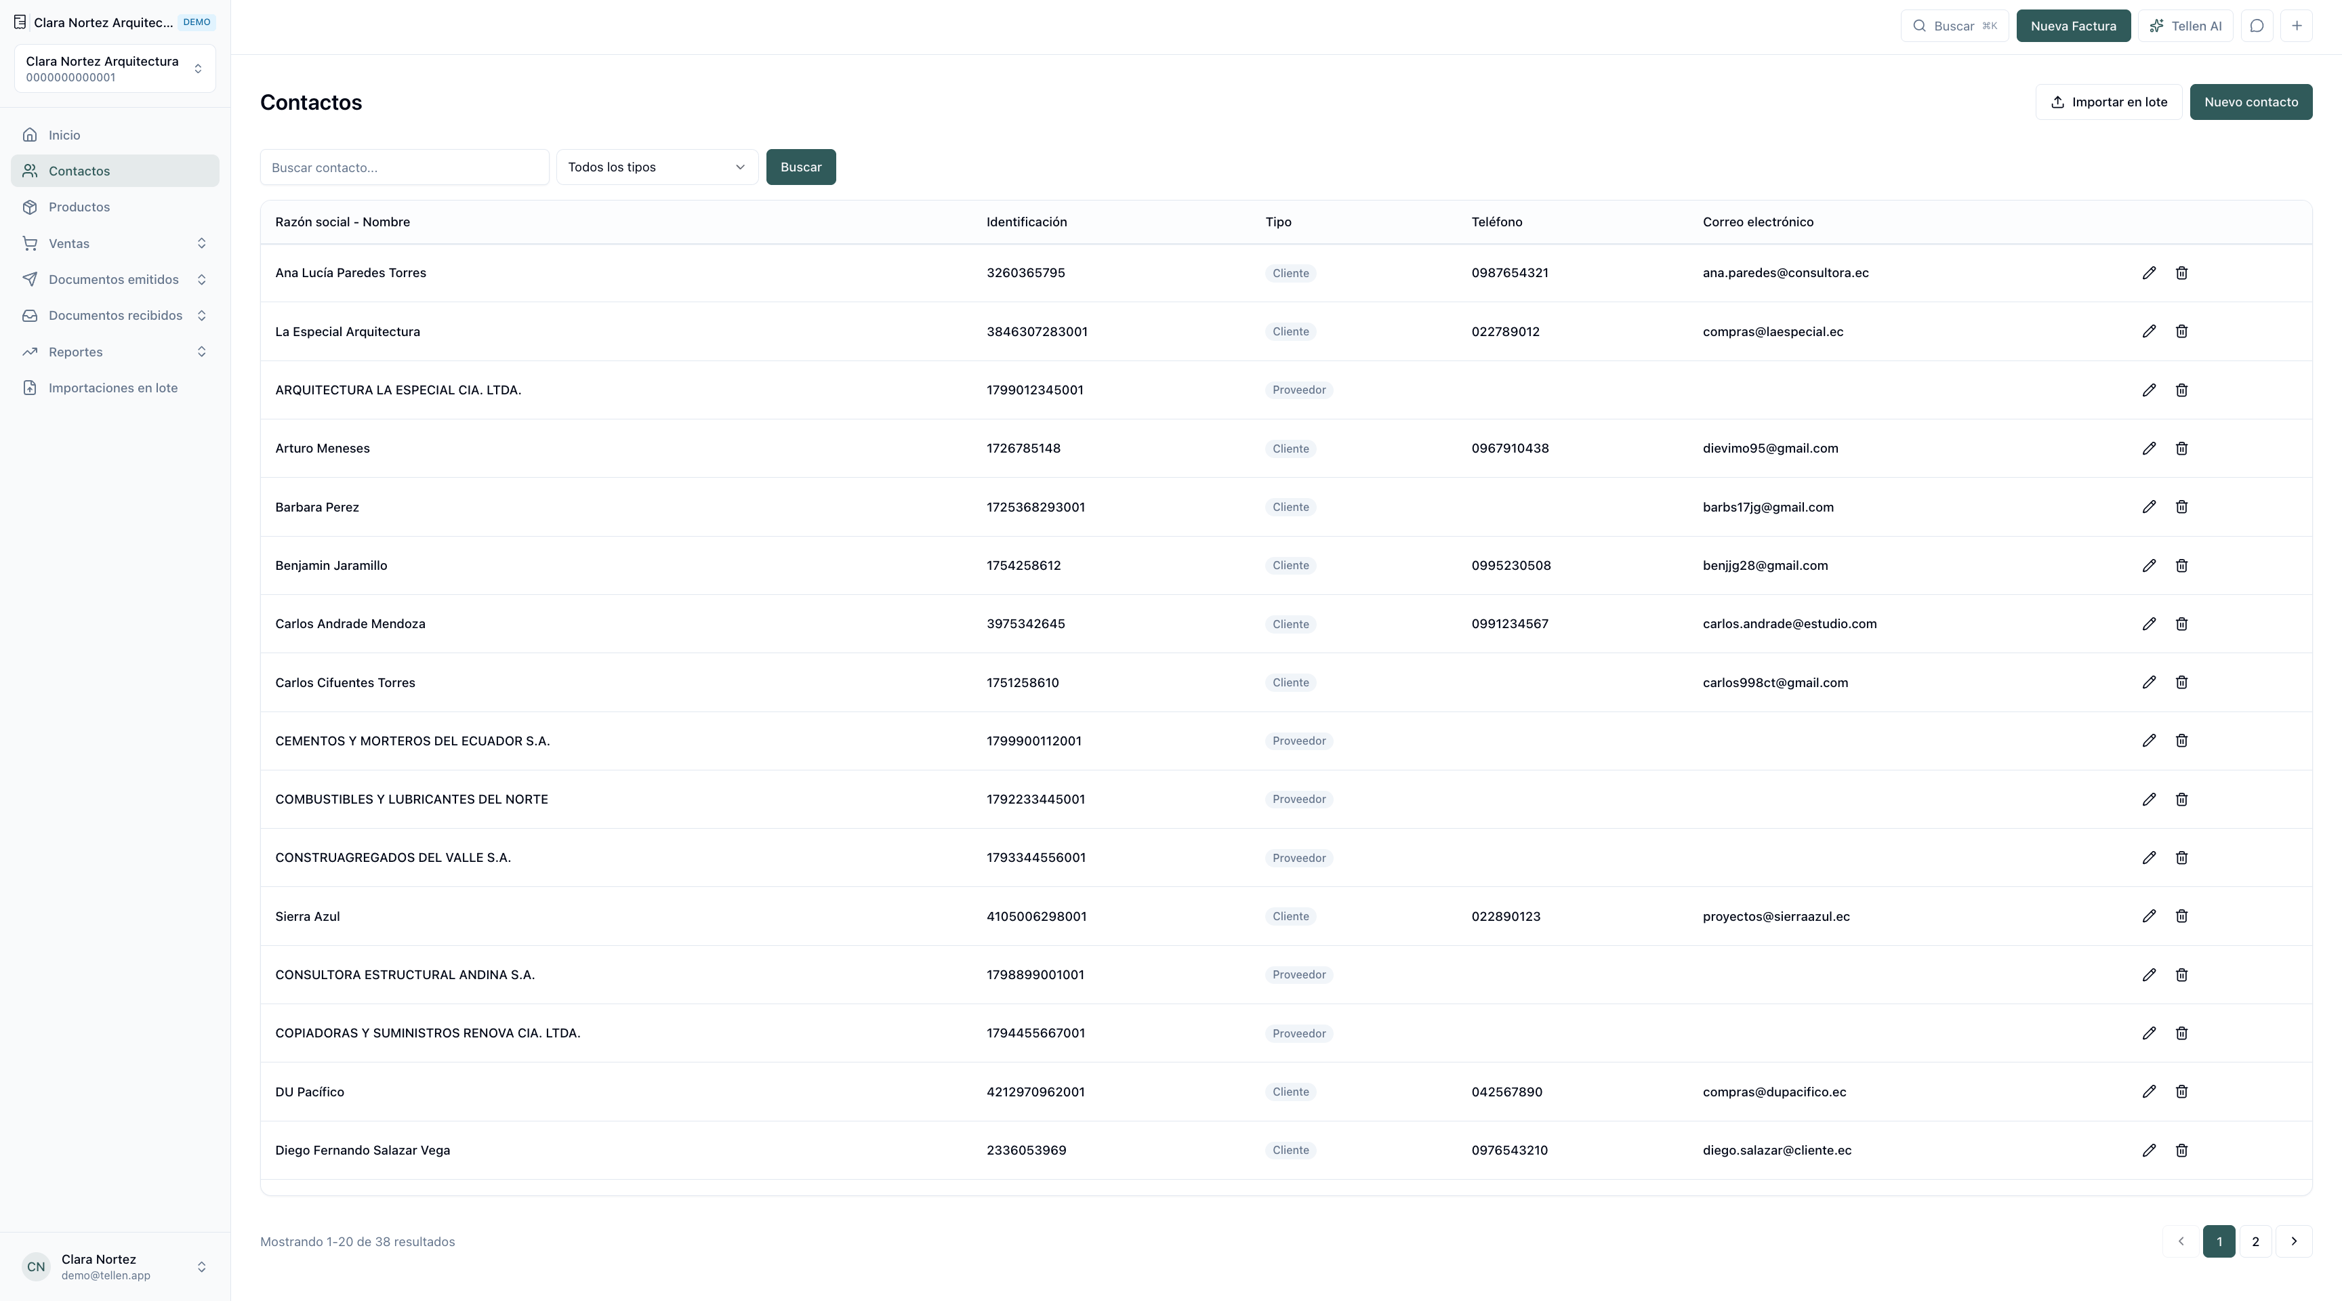Click Nueva Factura button

tap(2073, 26)
